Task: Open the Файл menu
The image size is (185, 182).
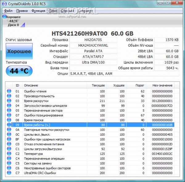Action: tap(8, 11)
